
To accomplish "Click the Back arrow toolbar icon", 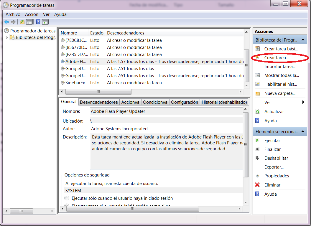I will pos(6,22).
